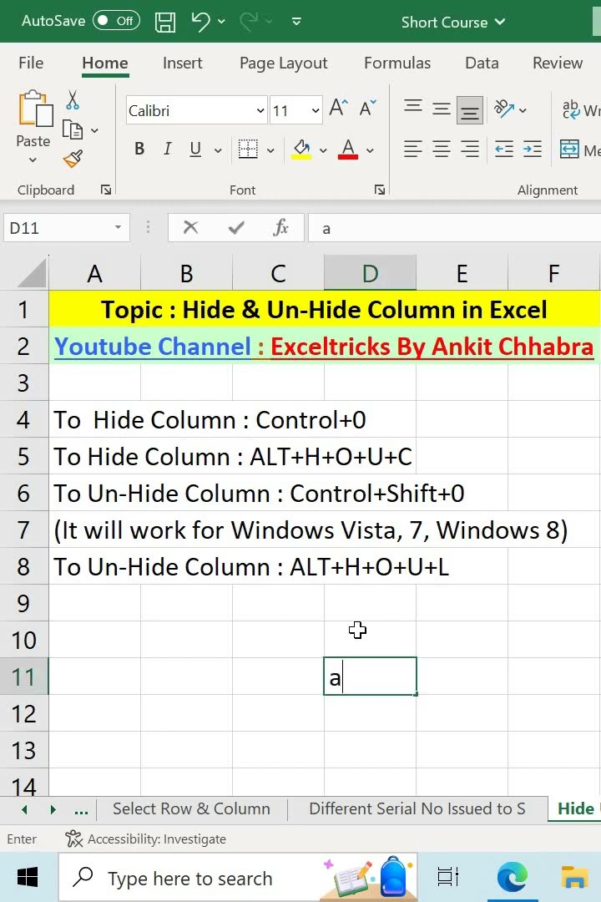
Task: Toggle italic formatting
Action: 167,149
